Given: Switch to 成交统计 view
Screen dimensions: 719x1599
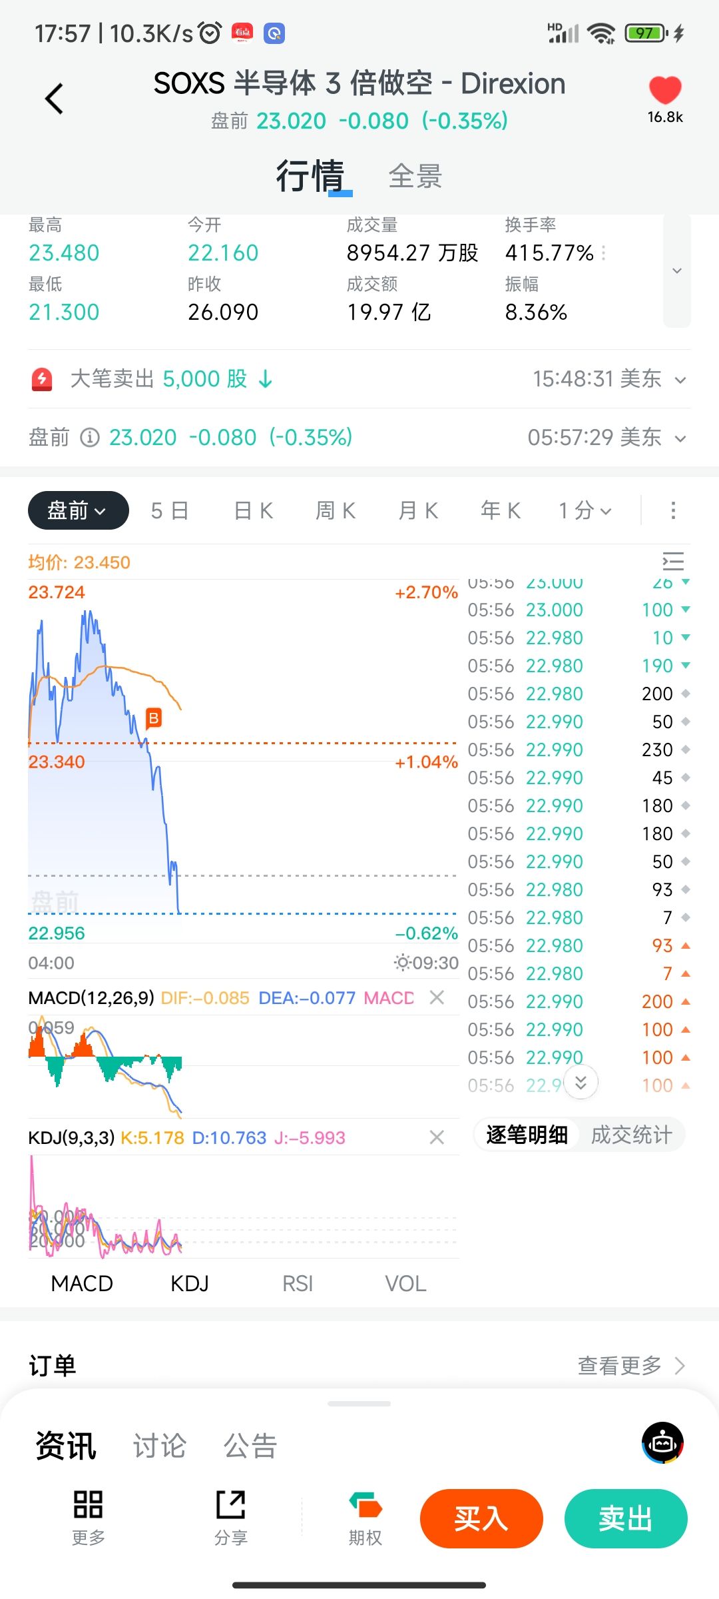Looking at the screenshot, I should (631, 1135).
